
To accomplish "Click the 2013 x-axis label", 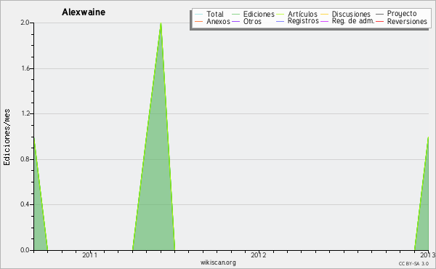I will click(x=428, y=255).
